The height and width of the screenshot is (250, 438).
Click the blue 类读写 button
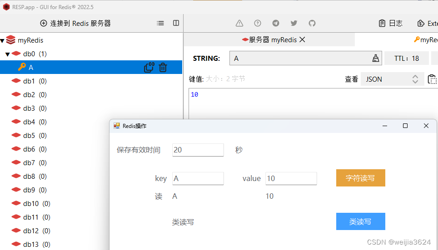pyautogui.click(x=361, y=221)
